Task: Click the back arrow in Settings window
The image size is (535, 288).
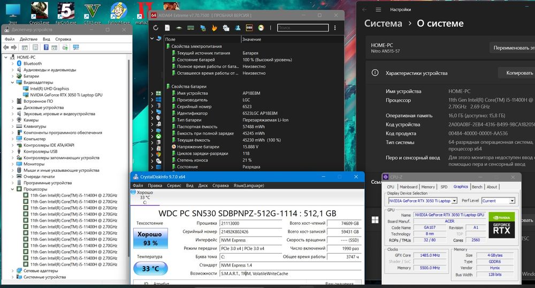Action: click(x=364, y=10)
